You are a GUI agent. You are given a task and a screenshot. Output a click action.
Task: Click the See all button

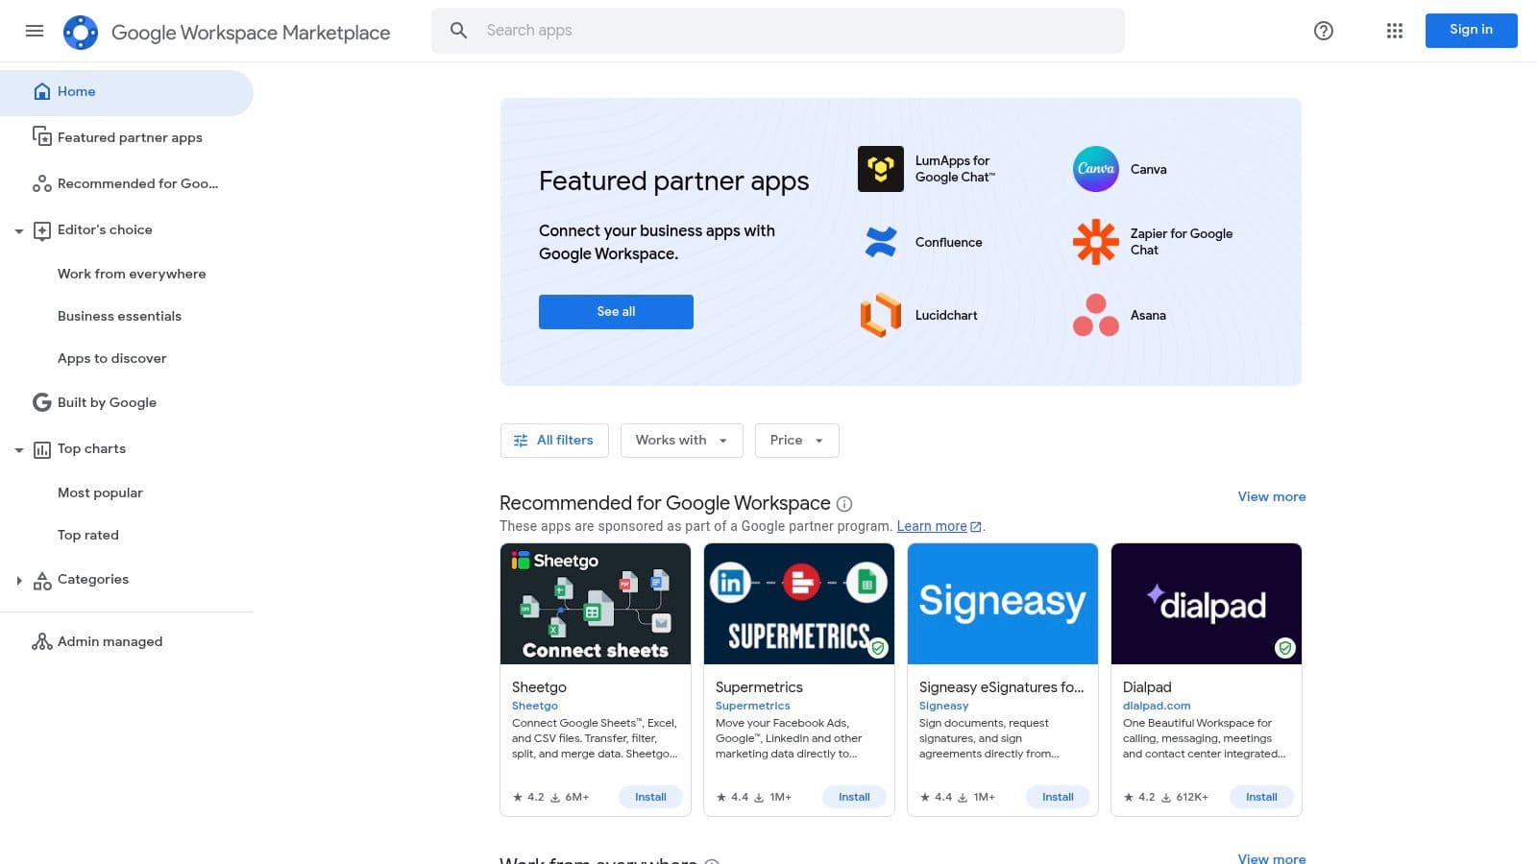pos(616,311)
